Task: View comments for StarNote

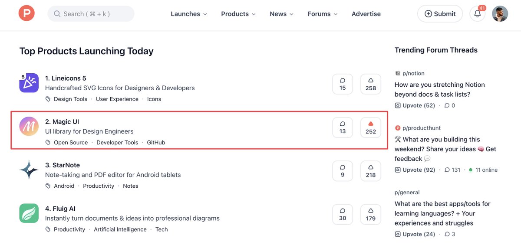Action: point(343,171)
